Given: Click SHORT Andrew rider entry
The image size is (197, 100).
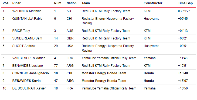Looking at the screenshot, I should [24, 46].
